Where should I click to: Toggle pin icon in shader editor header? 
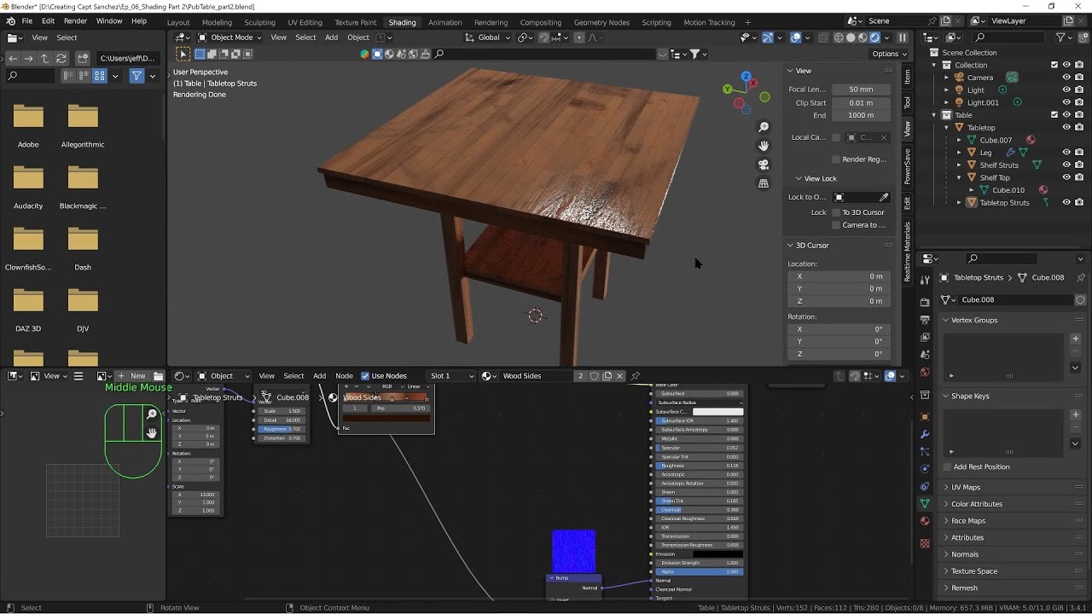coord(635,376)
